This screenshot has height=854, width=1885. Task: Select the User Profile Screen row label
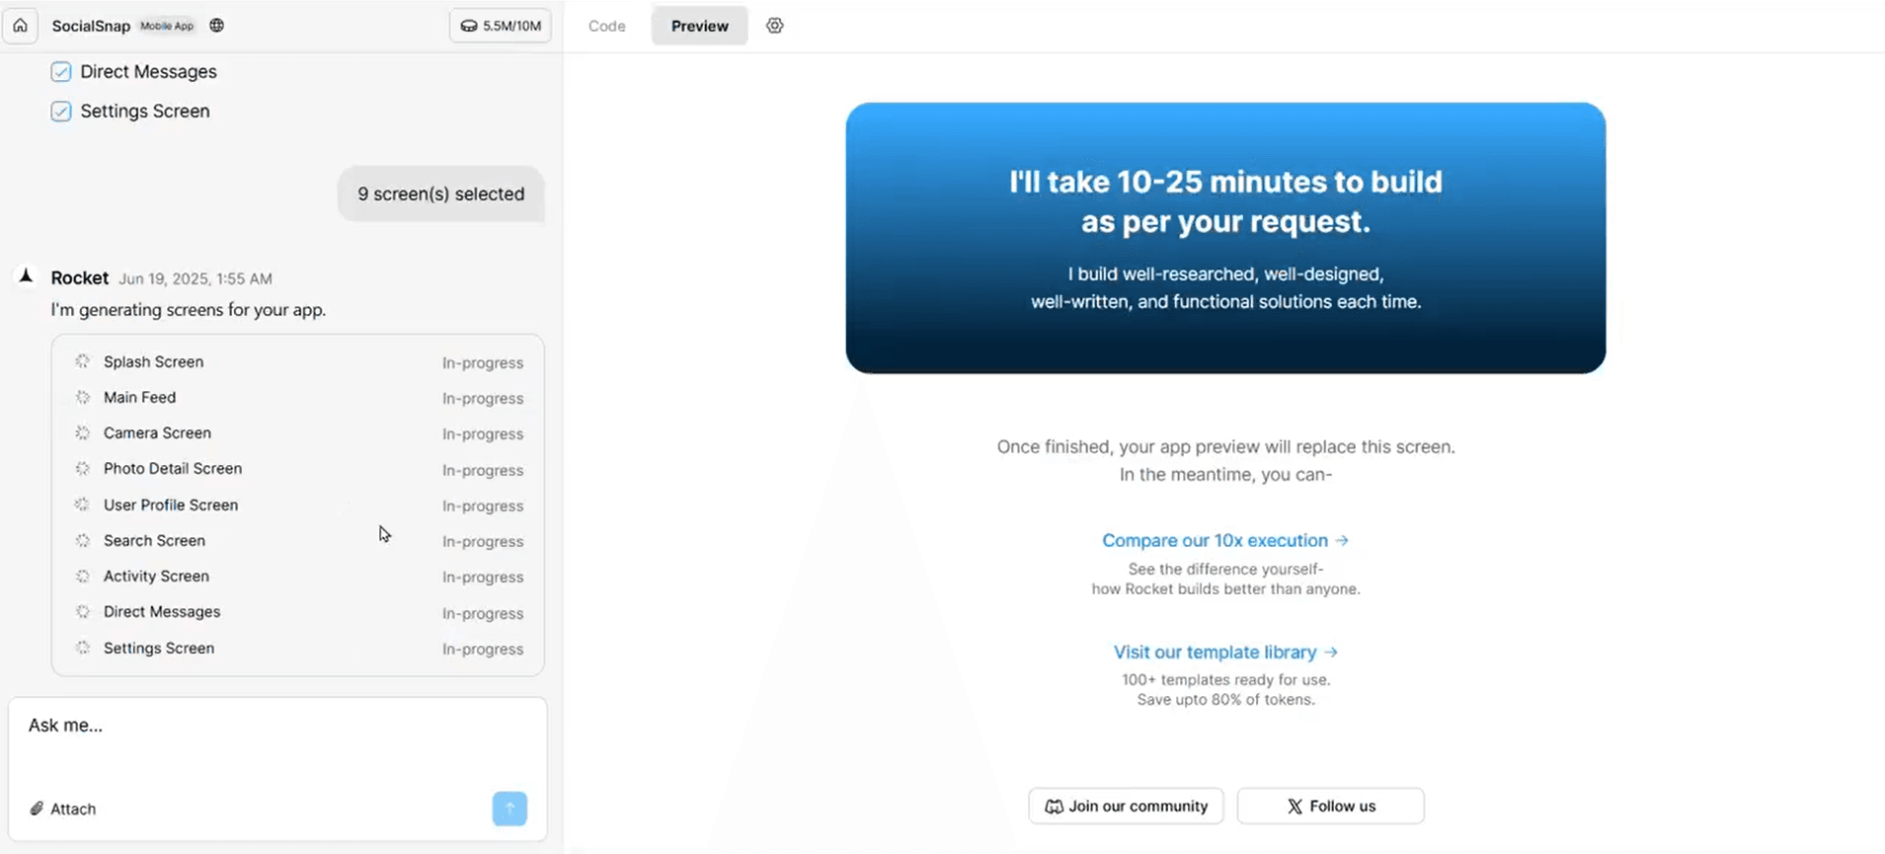pyautogui.click(x=171, y=505)
